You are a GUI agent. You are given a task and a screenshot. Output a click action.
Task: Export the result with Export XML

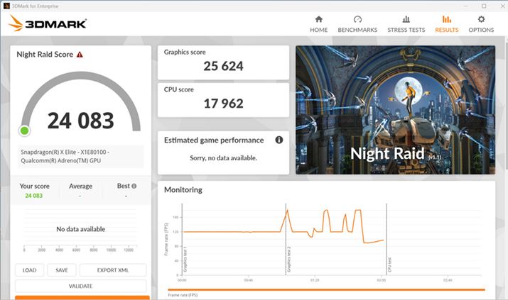pyautogui.click(x=113, y=270)
